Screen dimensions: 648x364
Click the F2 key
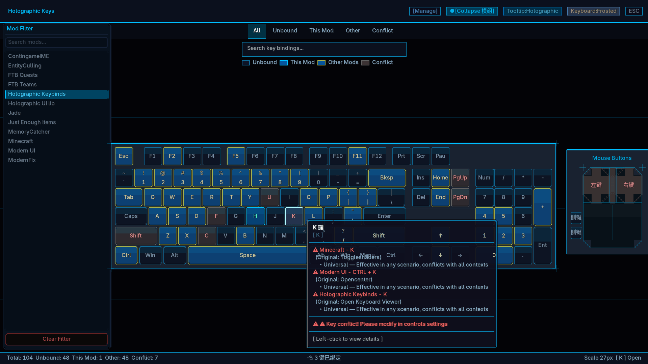[x=172, y=156]
